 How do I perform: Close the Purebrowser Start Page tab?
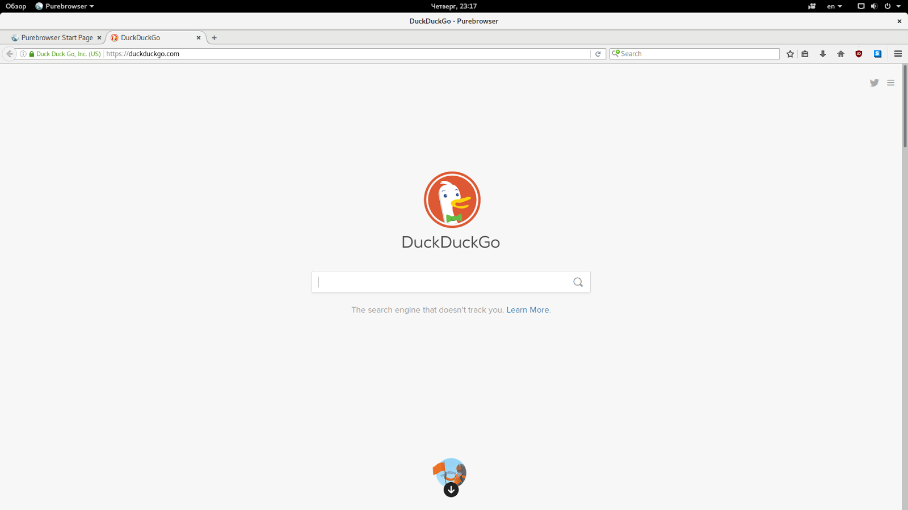[99, 38]
